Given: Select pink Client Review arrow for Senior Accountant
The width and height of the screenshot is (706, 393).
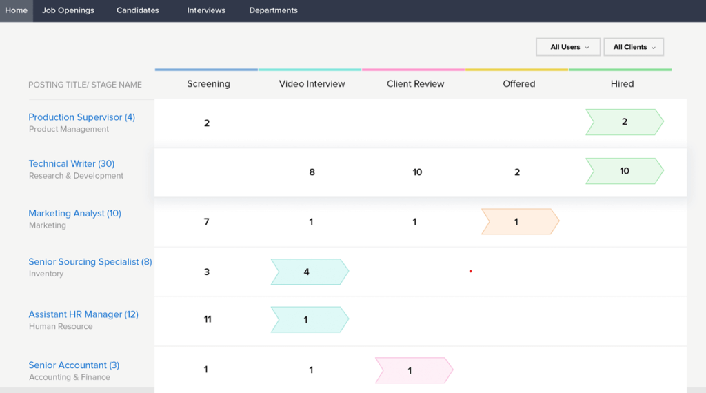Looking at the screenshot, I should pos(414,370).
